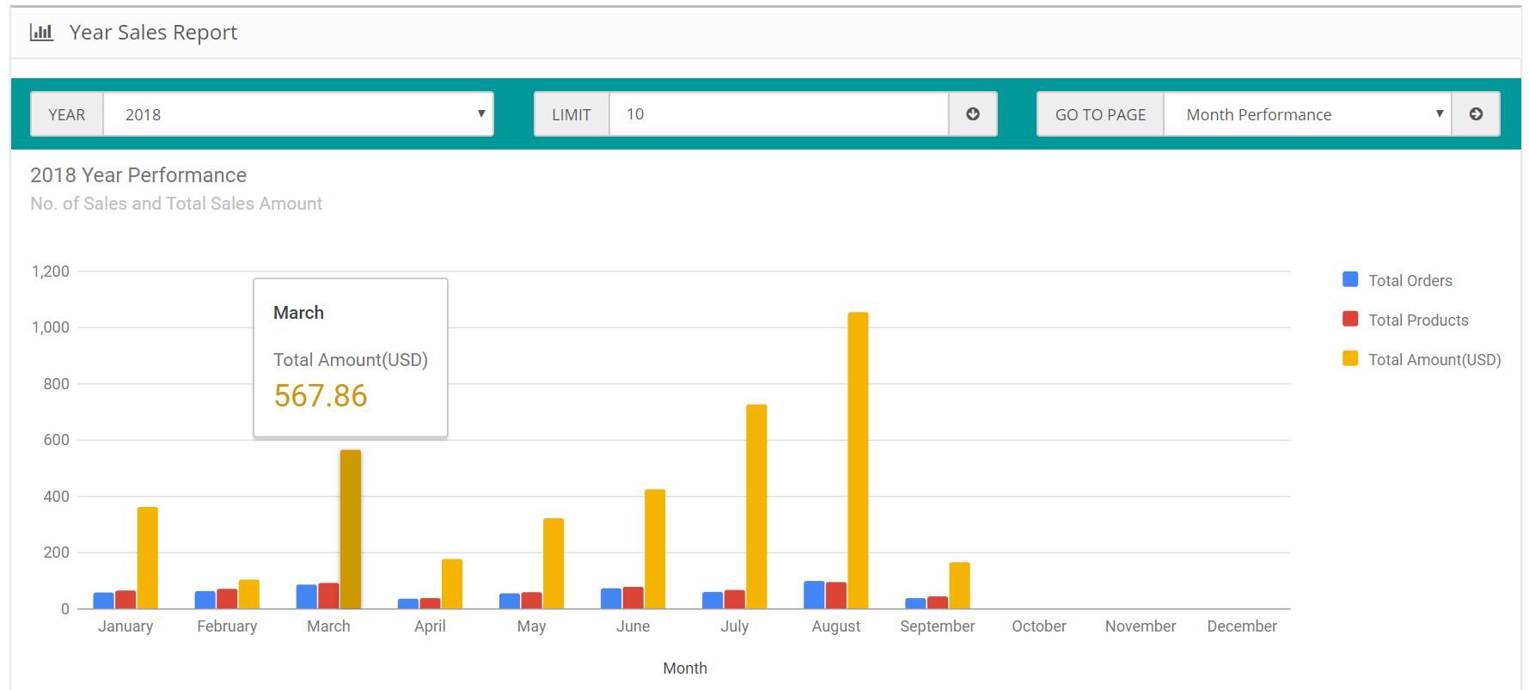Click the yellow Total Amount(USD) legend square
The height and width of the screenshot is (690, 1529).
pyautogui.click(x=1350, y=358)
